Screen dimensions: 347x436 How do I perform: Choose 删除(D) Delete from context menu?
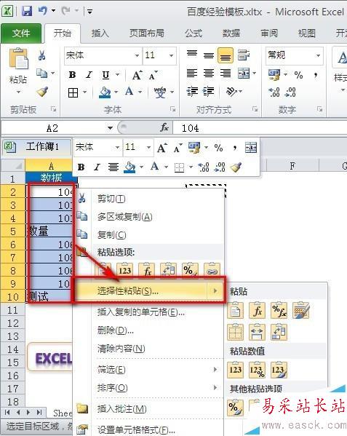coord(149,330)
